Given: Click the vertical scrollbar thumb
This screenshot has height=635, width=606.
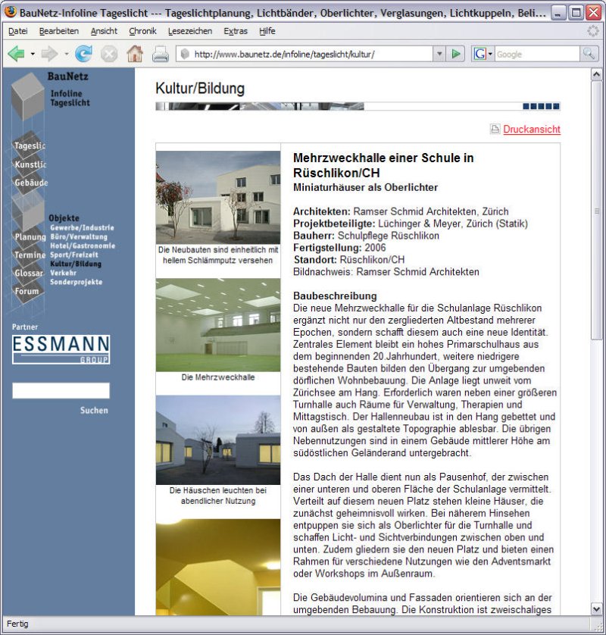Looking at the screenshot, I should click(x=596, y=211).
